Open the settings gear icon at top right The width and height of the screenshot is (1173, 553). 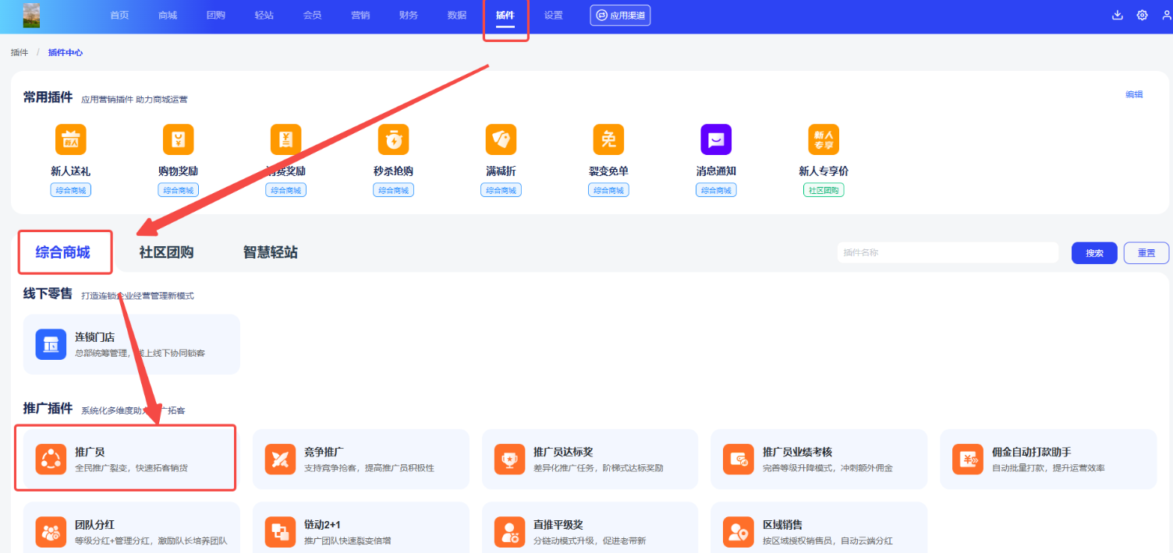[1142, 15]
